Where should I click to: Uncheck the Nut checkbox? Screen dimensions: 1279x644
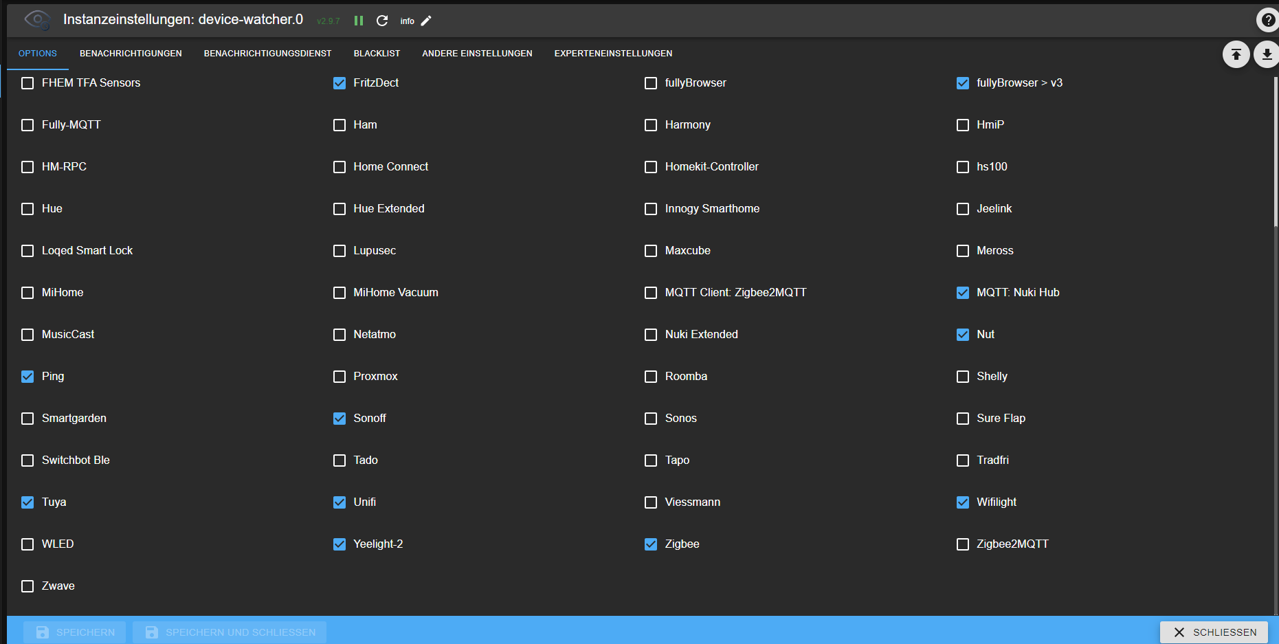point(963,335)
